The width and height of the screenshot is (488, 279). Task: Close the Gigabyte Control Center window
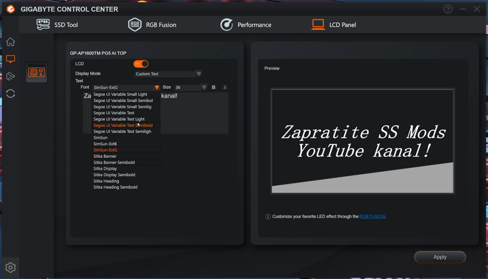[x=477, y=9]
